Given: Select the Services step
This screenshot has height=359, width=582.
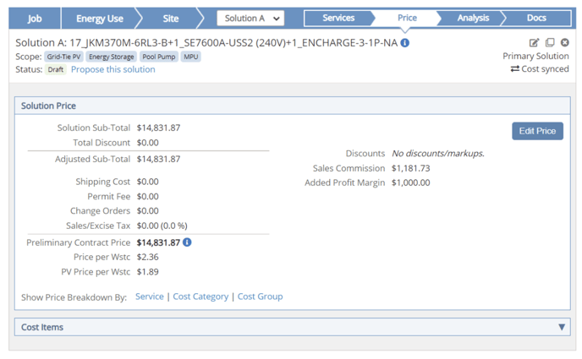Looking at the screenshot, I should [338, 18].
